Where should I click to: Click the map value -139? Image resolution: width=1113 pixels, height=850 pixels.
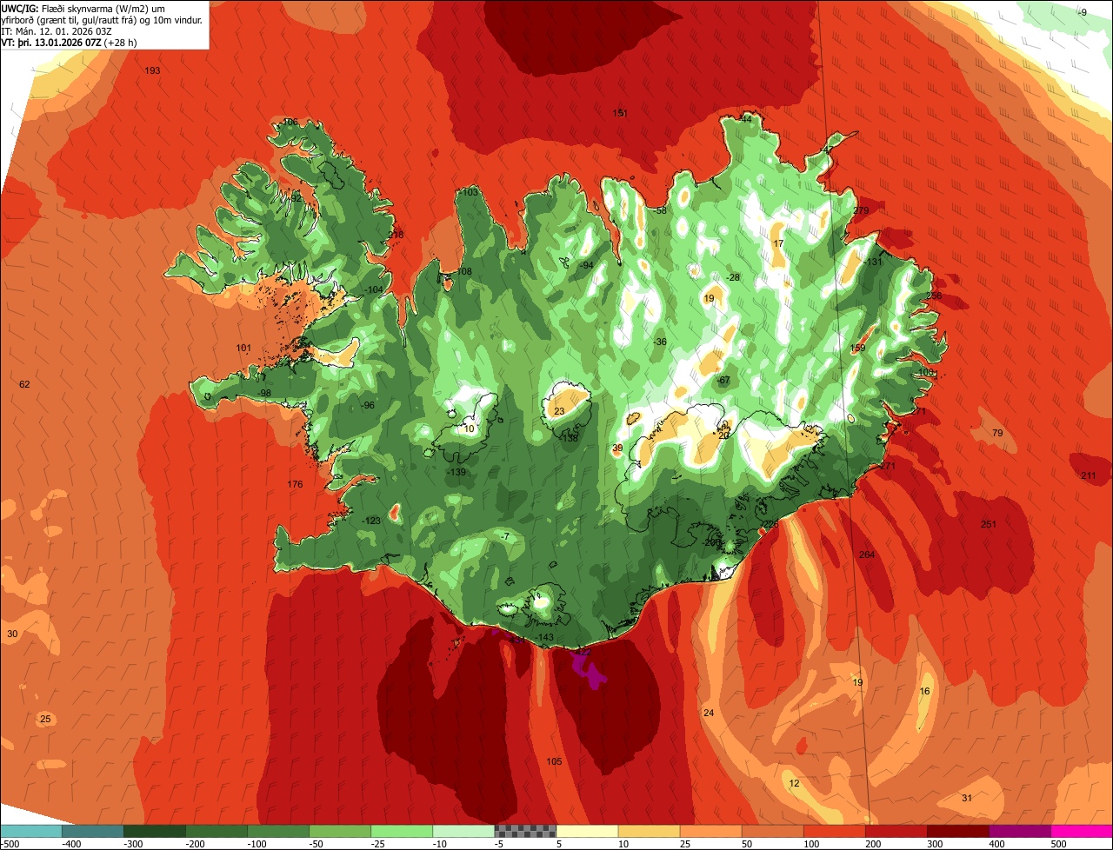(456, 472)
